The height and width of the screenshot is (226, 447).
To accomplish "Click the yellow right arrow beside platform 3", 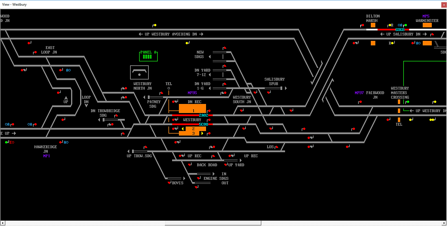I will tap(202, 133).
